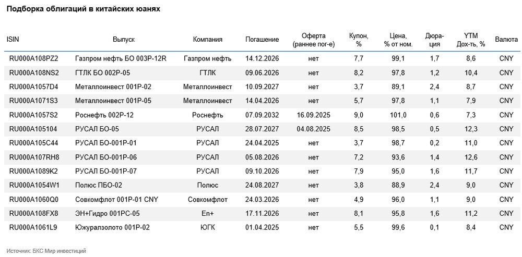
Task: Select the Выпуск column header
Action: coord(124,40)
